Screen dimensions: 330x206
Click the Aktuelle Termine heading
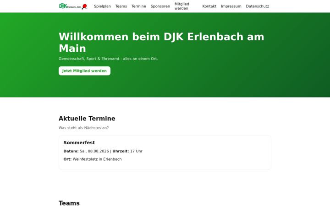tap(87, 119)
